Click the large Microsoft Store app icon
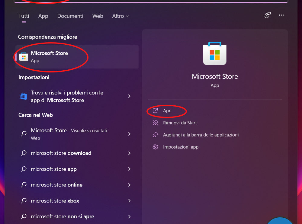 (215, 53)
